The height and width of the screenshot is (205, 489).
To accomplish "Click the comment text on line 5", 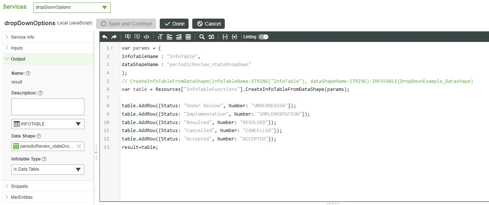I will [297, 81].
